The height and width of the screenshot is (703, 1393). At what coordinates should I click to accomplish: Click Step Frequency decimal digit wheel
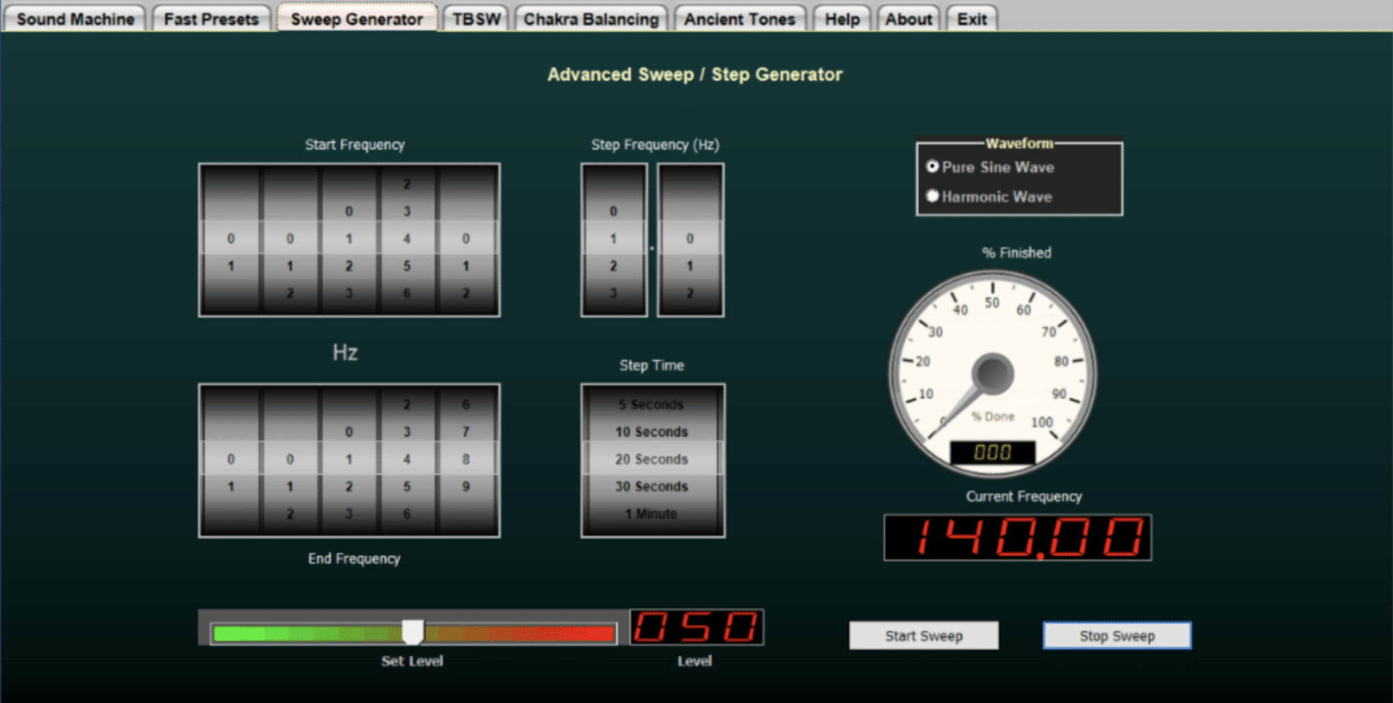690,240
